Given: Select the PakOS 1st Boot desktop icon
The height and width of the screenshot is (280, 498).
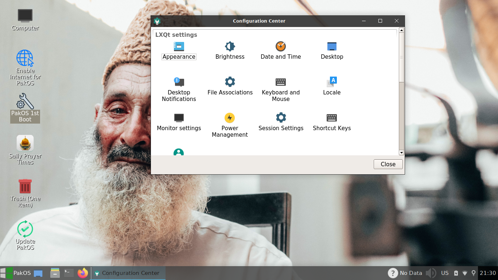Looking at the screenshot, I should coord(25,108).
